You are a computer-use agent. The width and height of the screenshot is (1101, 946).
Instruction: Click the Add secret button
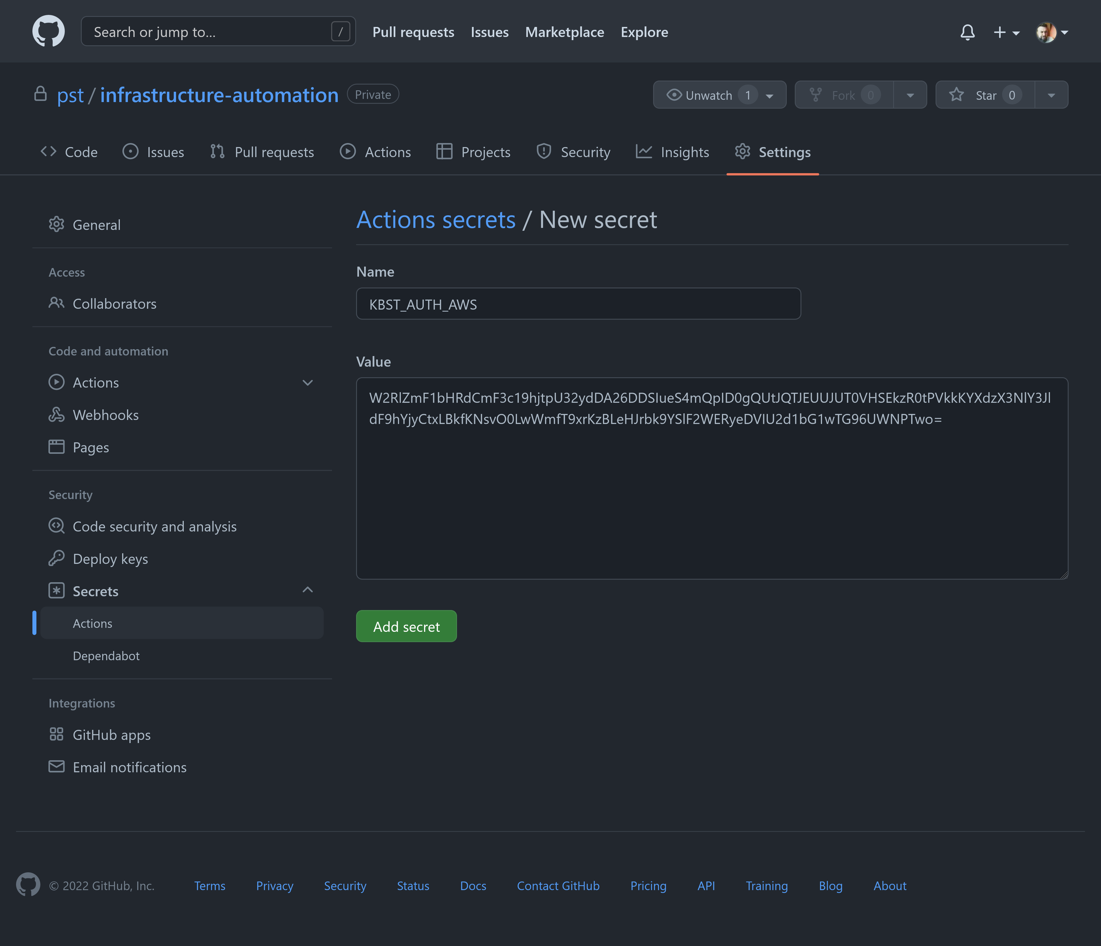(x=406, y=626)
